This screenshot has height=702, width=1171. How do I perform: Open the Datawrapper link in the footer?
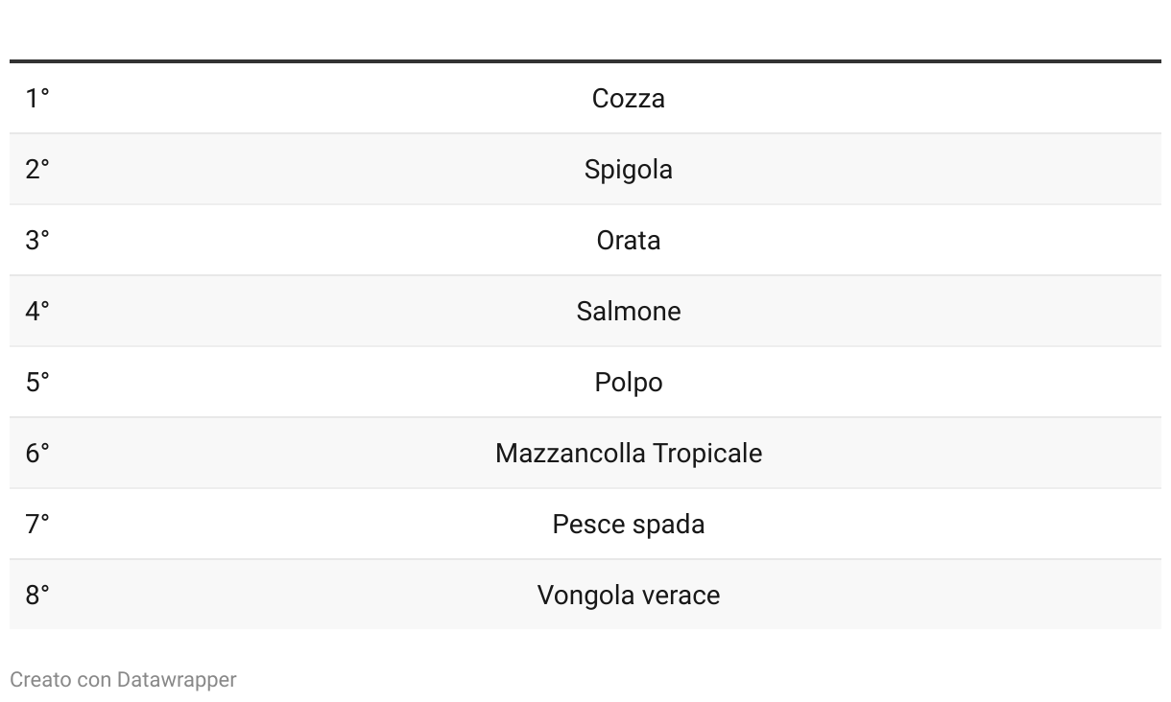coord(177,680)
